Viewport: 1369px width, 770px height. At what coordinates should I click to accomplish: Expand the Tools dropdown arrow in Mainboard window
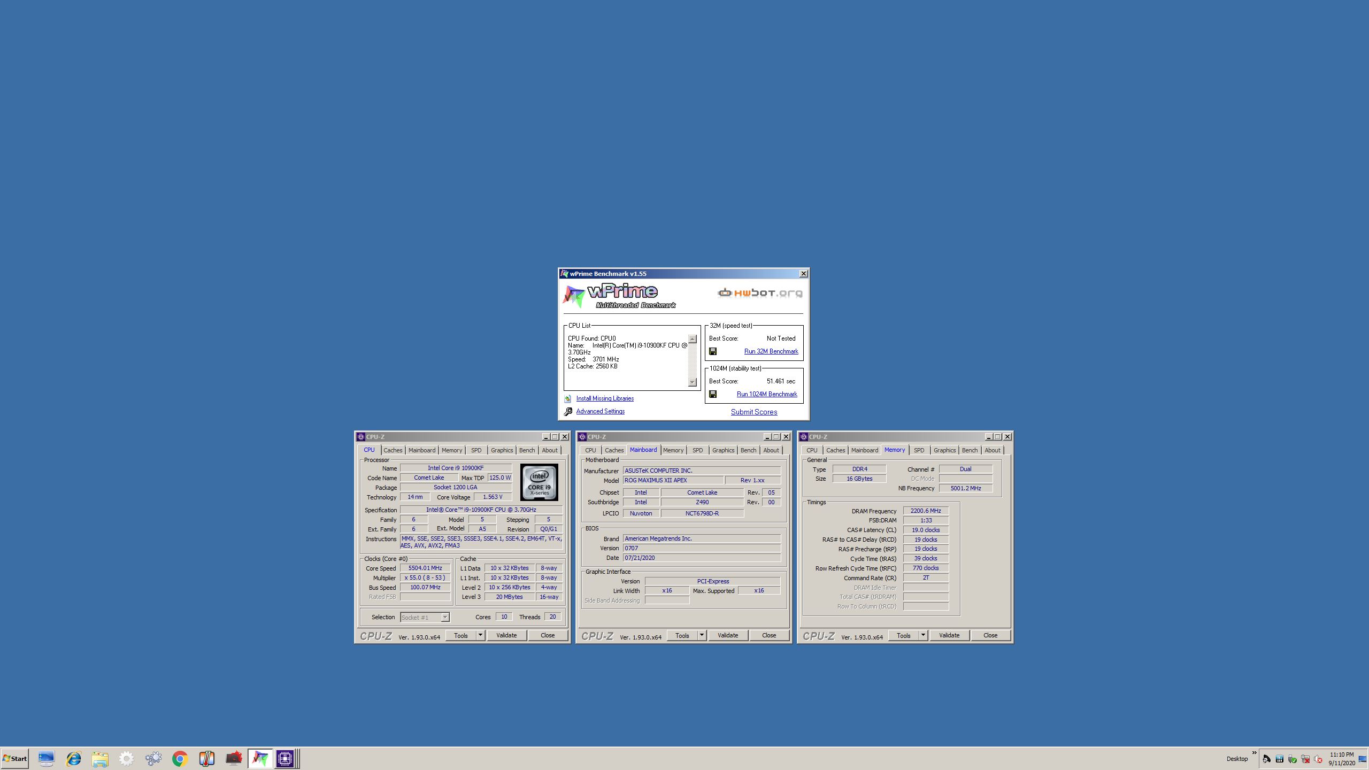click(702, 635)
